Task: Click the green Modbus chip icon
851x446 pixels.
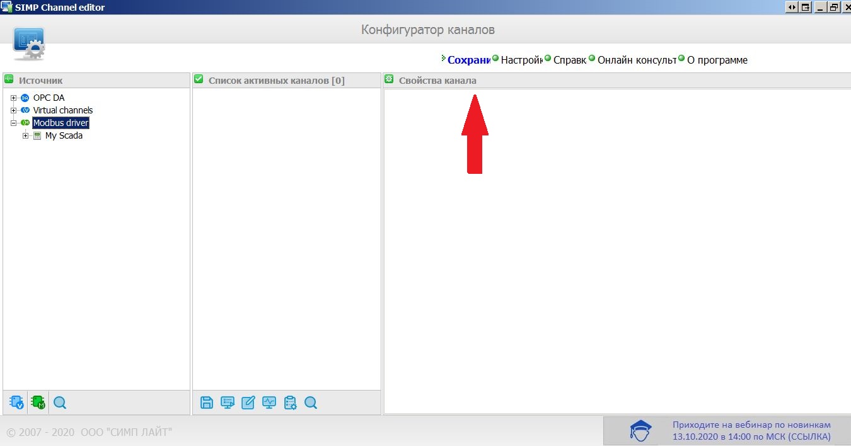Action: pyautogui.click(x=38, y=402)
